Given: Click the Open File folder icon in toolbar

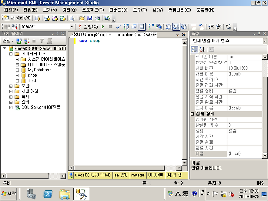Looking at the screenshot, I should pyautogui.click(x=82, y=18).
